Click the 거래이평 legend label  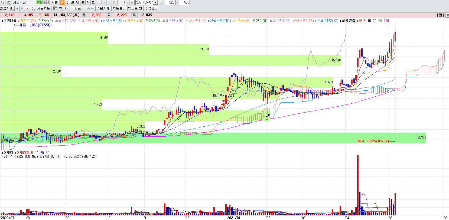[23, 153]
